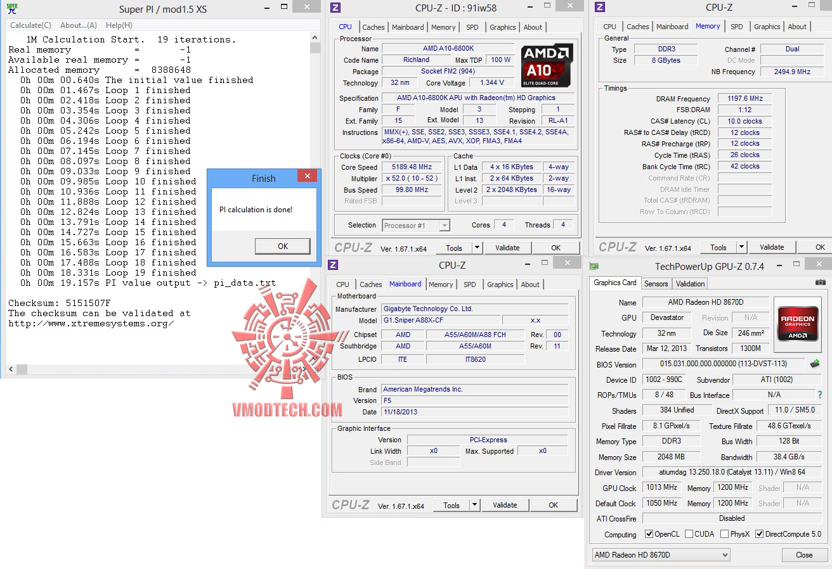Click the Close button in GPU-Z
The height and width of the screenshot is (569, 832).
804,554
